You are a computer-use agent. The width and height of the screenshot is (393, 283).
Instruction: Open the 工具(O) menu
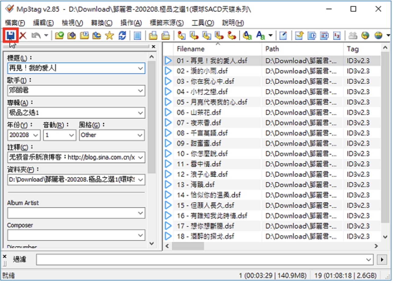[203, 23]
